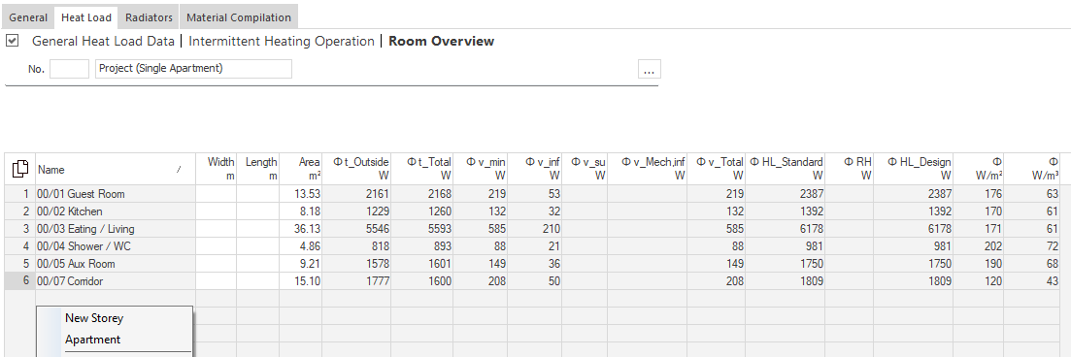
Task: Click the Shower / WC HL_Design value 981
Action: click(914, 246)
